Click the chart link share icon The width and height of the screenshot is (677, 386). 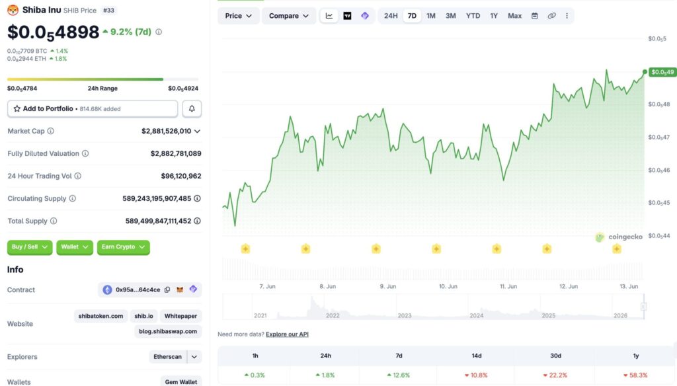551,16
